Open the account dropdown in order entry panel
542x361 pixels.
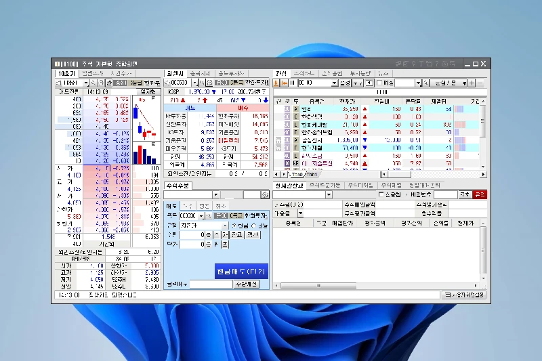coord(215,195)
